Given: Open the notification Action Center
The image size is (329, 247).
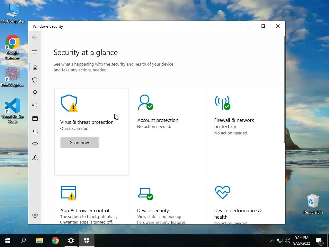Looking at the screenshot, I should coord(319,241).
